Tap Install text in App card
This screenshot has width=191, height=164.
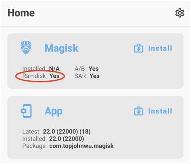coord(160,111)
